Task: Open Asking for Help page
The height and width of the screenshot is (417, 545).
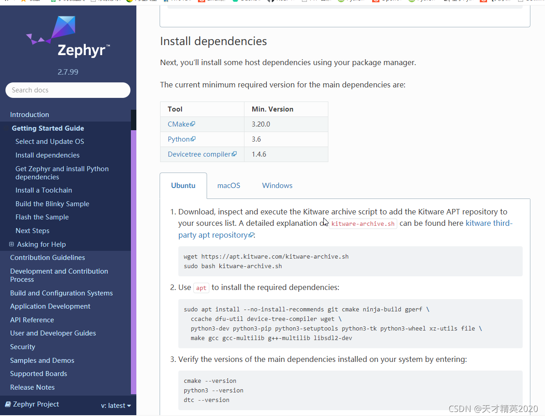Action: 42,244
